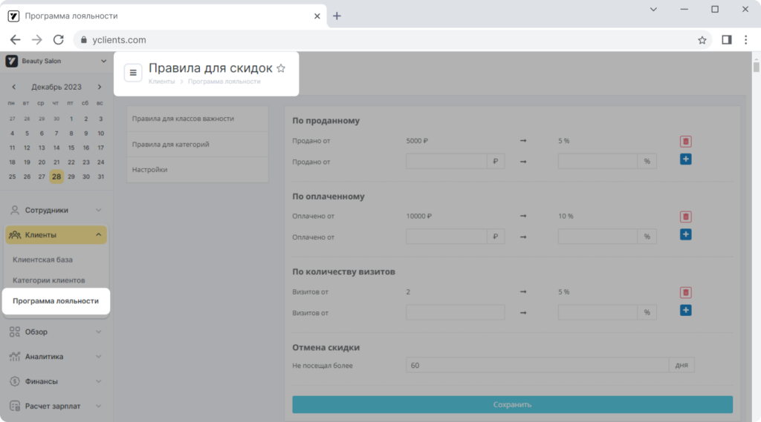Screen dimensions: 761x422
Task: Bookmark this page with the address bar star
Action: pos(702,40)
